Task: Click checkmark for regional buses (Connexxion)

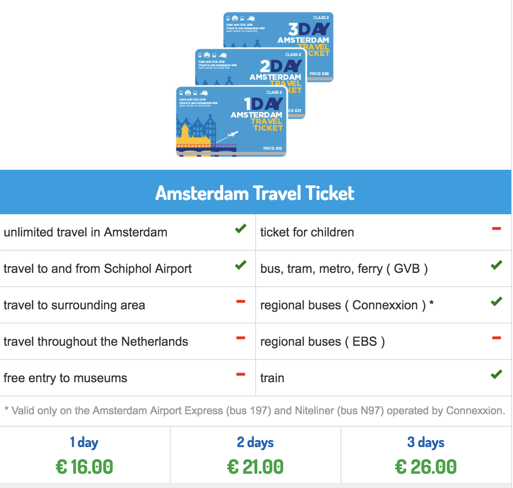Action: tap(496, 301)
